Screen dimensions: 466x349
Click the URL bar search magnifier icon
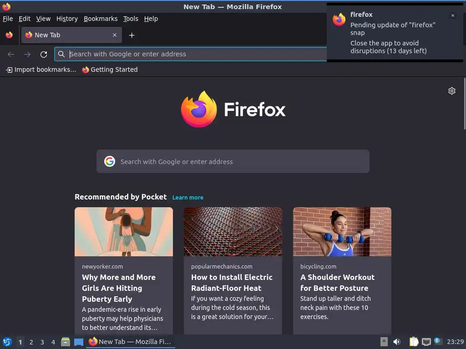coord(61,54)
